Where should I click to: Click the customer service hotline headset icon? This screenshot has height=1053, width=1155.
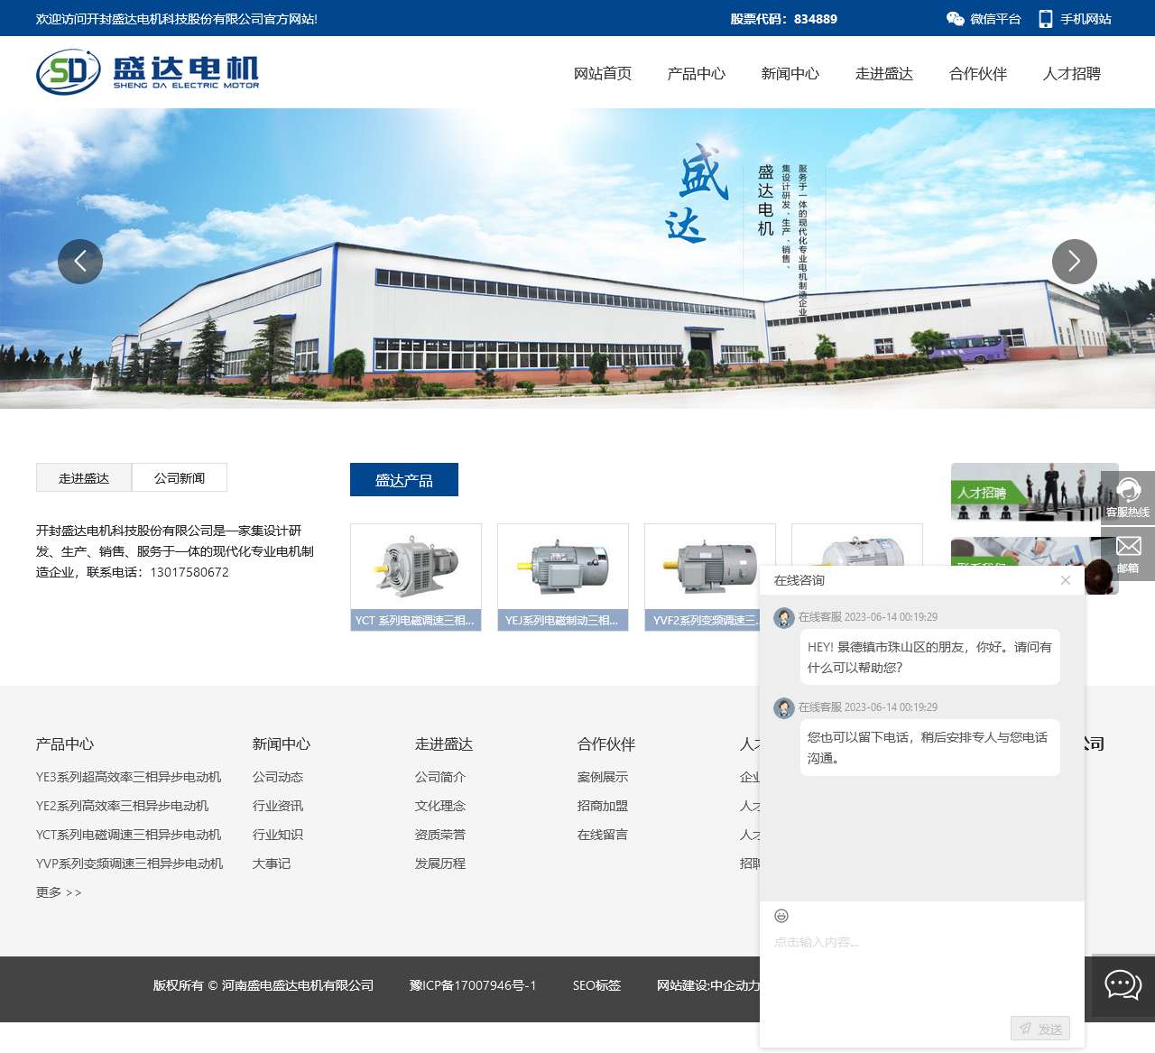pos(1128,492)
